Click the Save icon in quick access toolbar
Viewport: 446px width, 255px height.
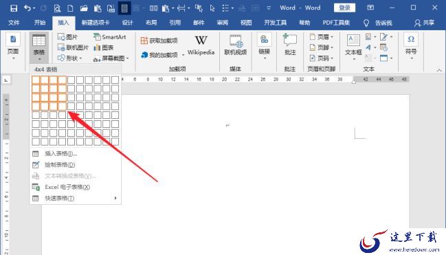(13, 8)
